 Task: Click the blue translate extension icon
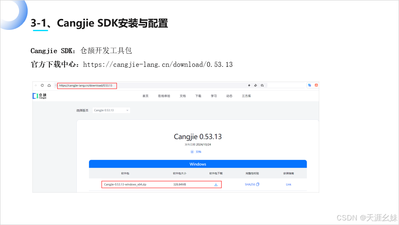pyautogui.click(x=309, y=85)
